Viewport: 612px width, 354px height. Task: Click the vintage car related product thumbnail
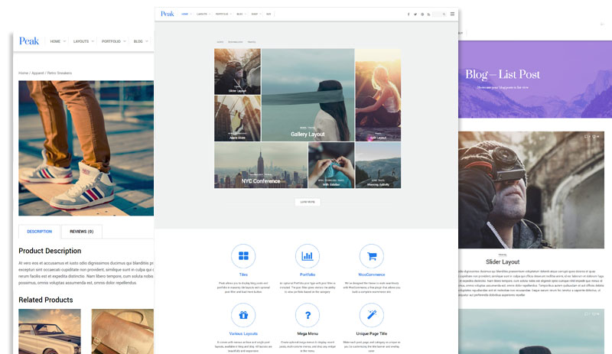coord(50,331)
